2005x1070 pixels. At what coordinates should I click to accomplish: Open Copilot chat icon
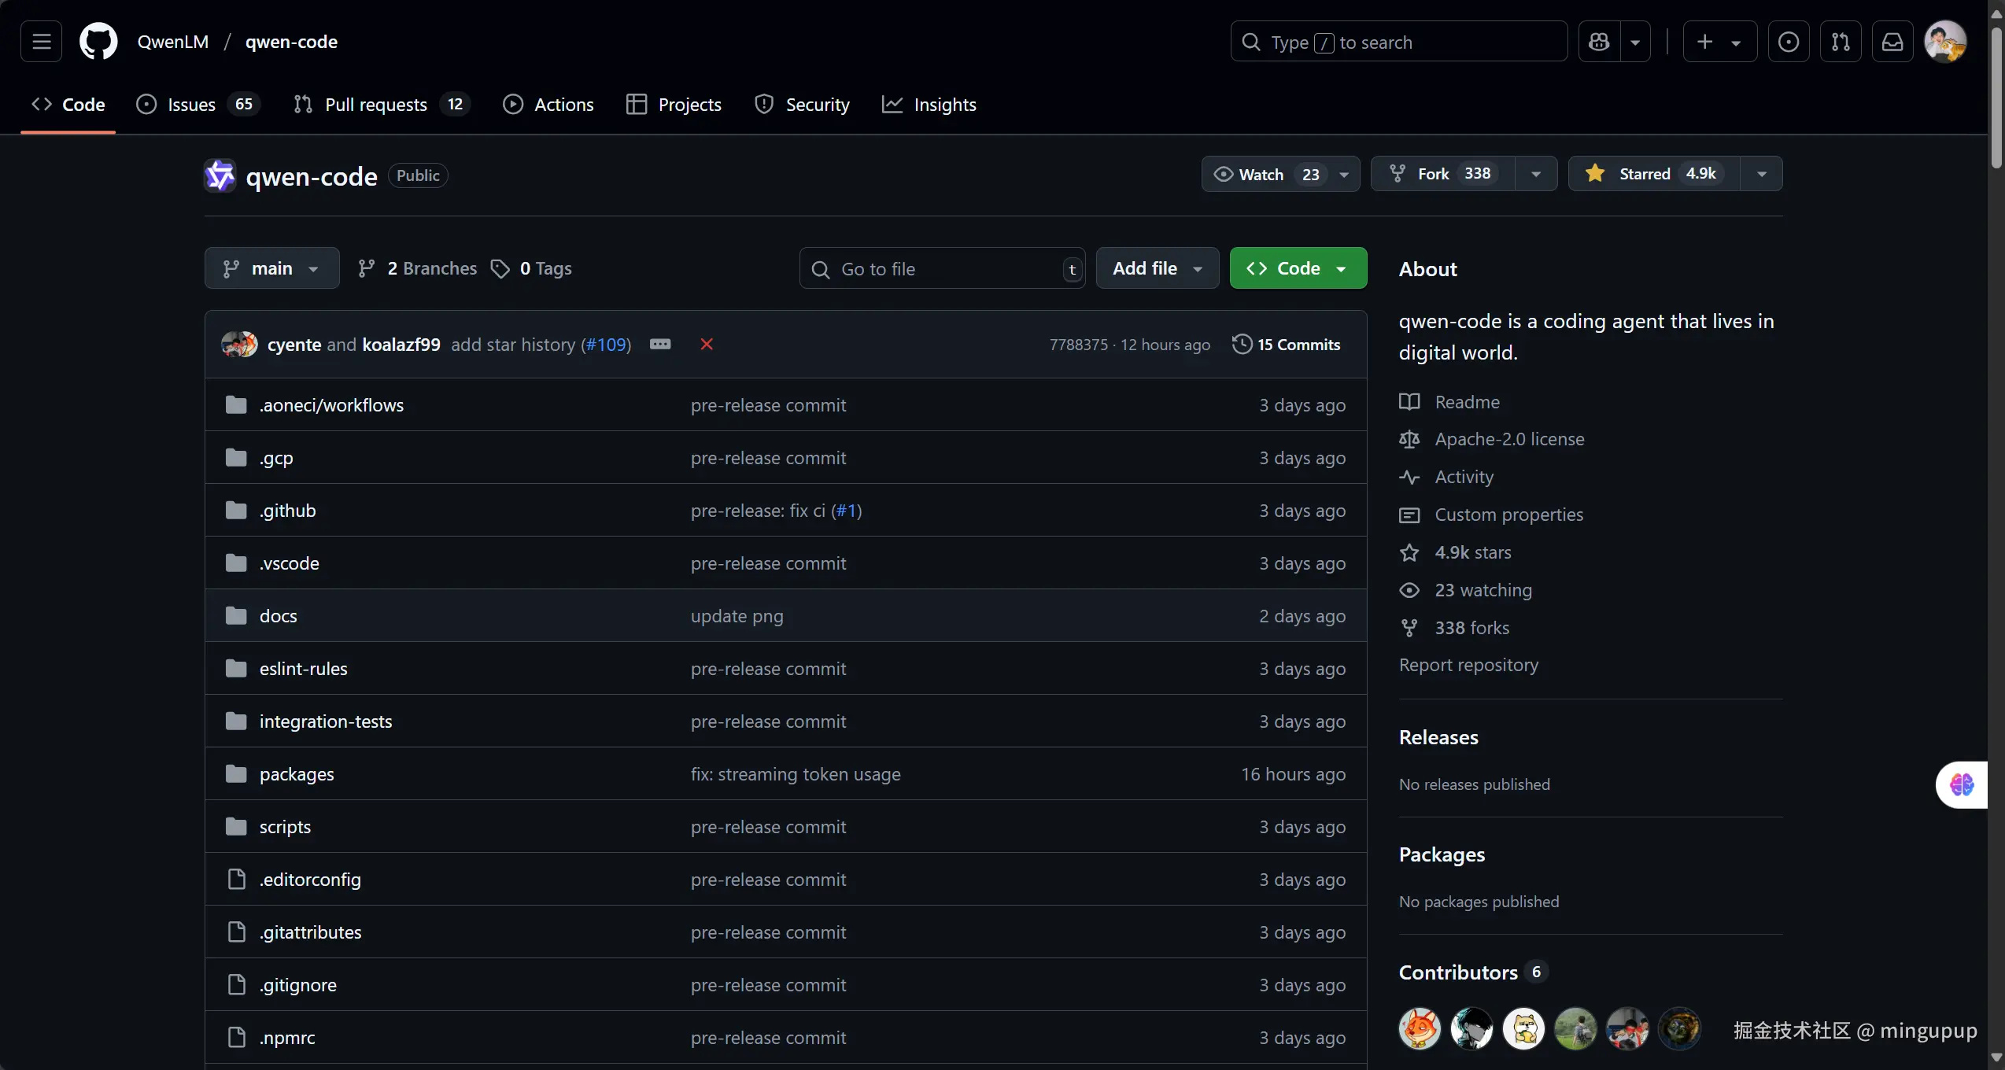click(1599, 42)
